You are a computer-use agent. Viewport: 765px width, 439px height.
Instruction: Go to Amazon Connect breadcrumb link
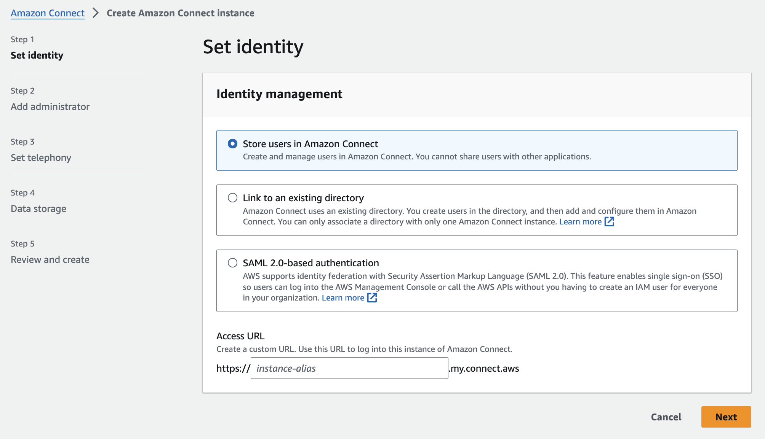tap(48, 13)
